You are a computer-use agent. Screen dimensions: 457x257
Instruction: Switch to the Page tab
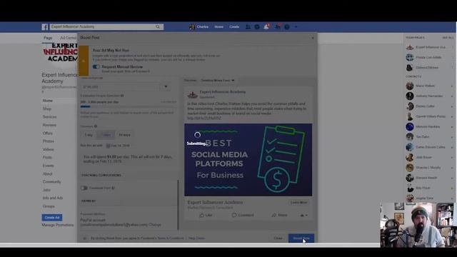[48, 38]
